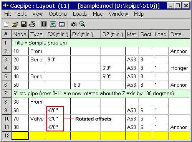Screen dimensions: 192x142
Task: Open the Misc menu
Action: [98, 14]
